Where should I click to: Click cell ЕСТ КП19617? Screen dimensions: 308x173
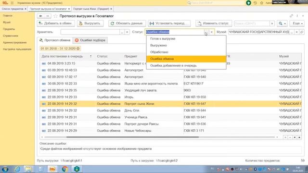tap(193, 84)
